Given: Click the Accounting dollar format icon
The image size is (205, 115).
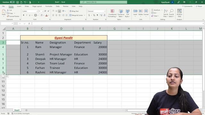Looking at the screenshot, I should pos(89,15).
